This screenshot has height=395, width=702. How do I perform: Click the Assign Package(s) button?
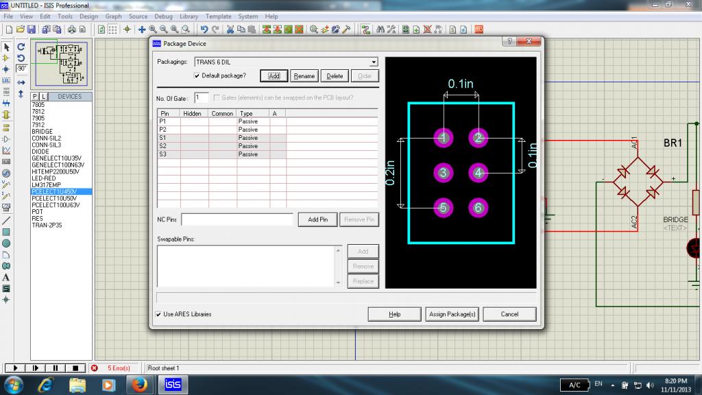click(x=452, y=314)
